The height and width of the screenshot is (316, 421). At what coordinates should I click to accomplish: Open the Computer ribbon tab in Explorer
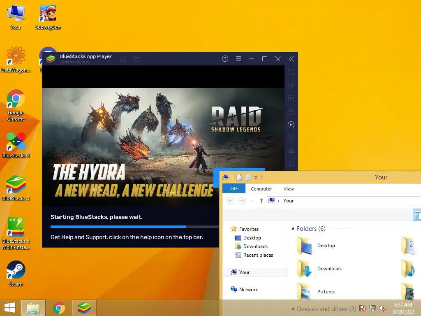click(x=261, y=189)
